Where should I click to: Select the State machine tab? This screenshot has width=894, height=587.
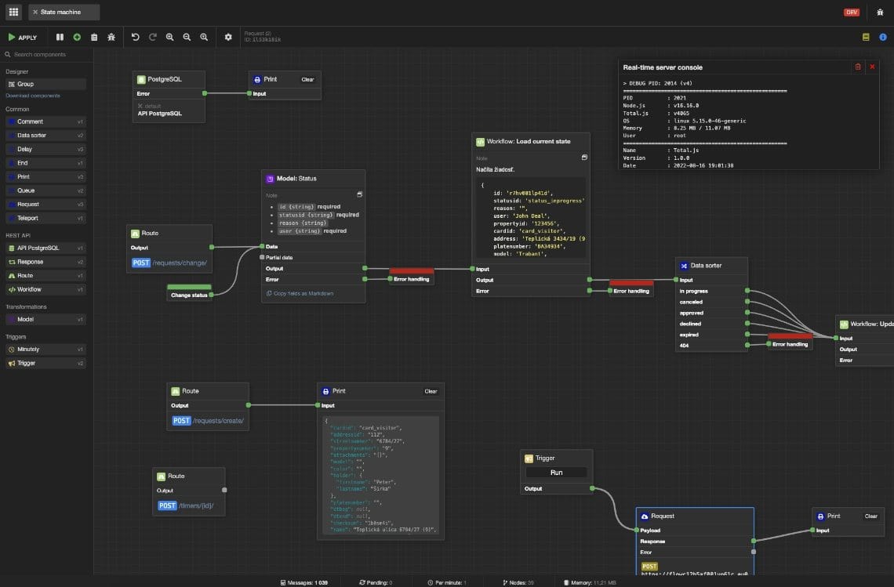click(x=63, y=12)
